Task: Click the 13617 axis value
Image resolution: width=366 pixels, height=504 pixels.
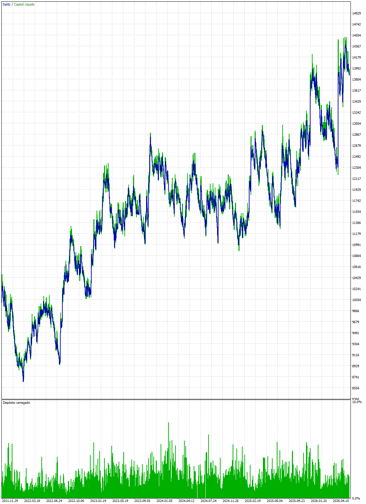Action: 357,91
